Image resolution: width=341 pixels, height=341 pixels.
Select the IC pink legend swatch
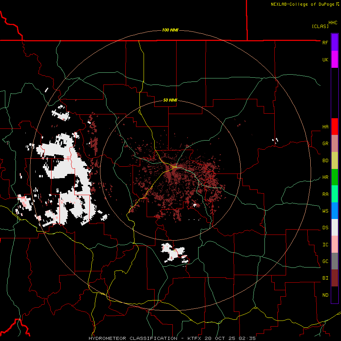coord(335,244)
